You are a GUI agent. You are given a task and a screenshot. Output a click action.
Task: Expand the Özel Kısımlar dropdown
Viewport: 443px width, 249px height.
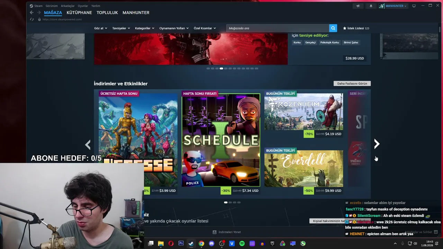(x=205, y=28)
